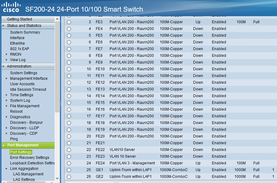Open the LAG Settings page
Screen dimensions: 277x183
[24, 179]
